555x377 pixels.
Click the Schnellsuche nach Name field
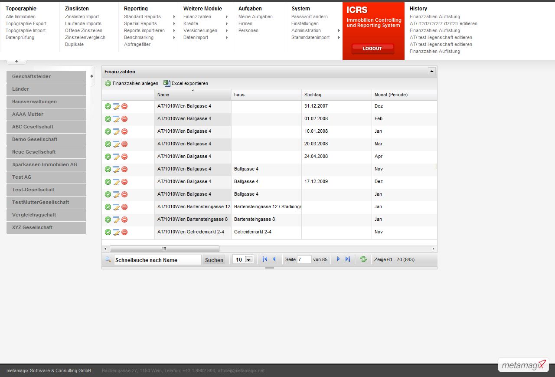pyautogui.click(x=158, y=260)
